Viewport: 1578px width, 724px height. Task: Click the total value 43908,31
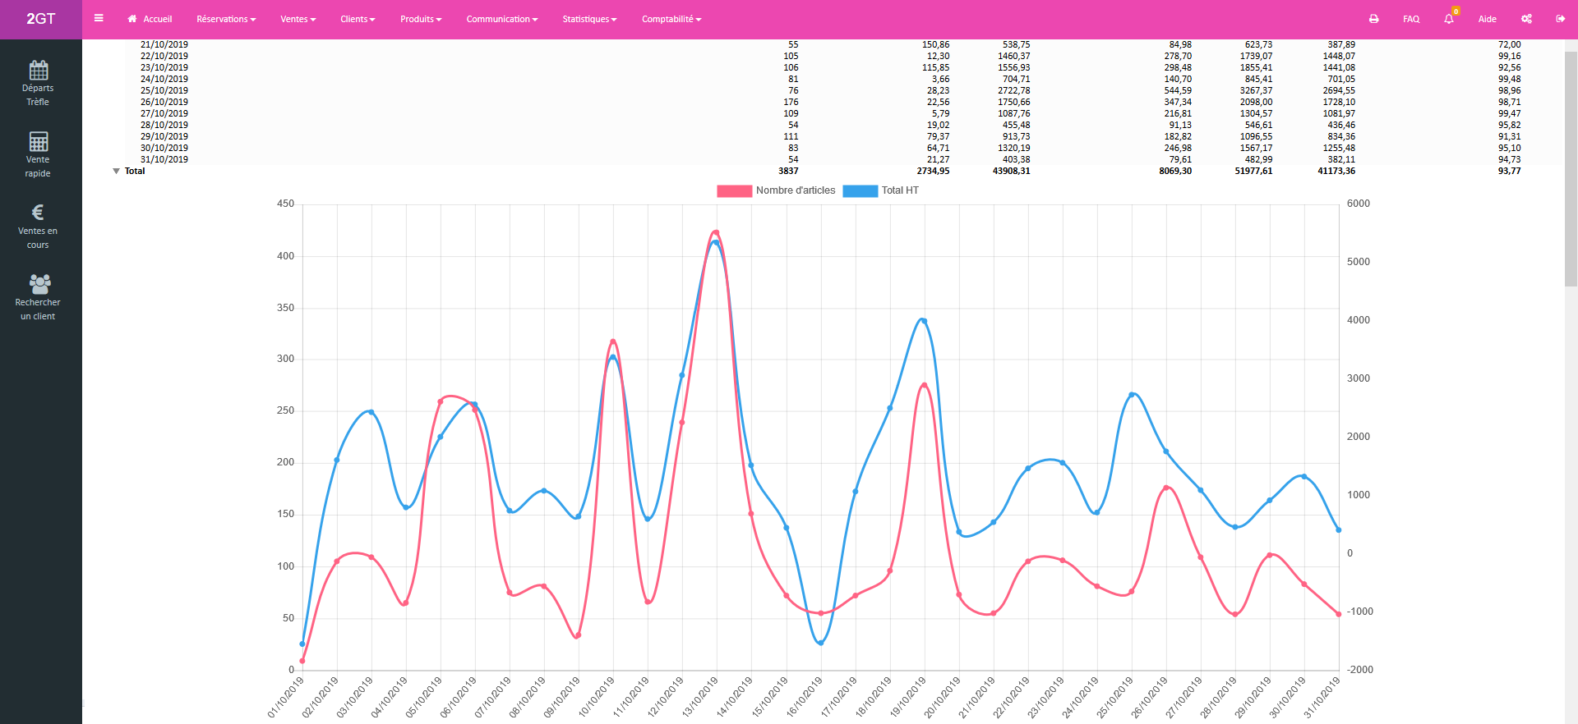point(1011,171)
